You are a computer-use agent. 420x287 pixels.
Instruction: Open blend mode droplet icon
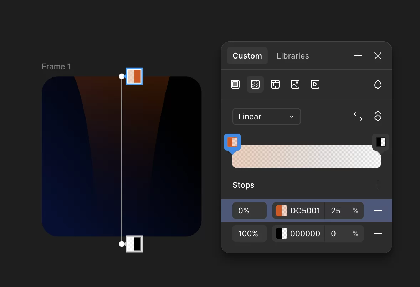[378, 84]
